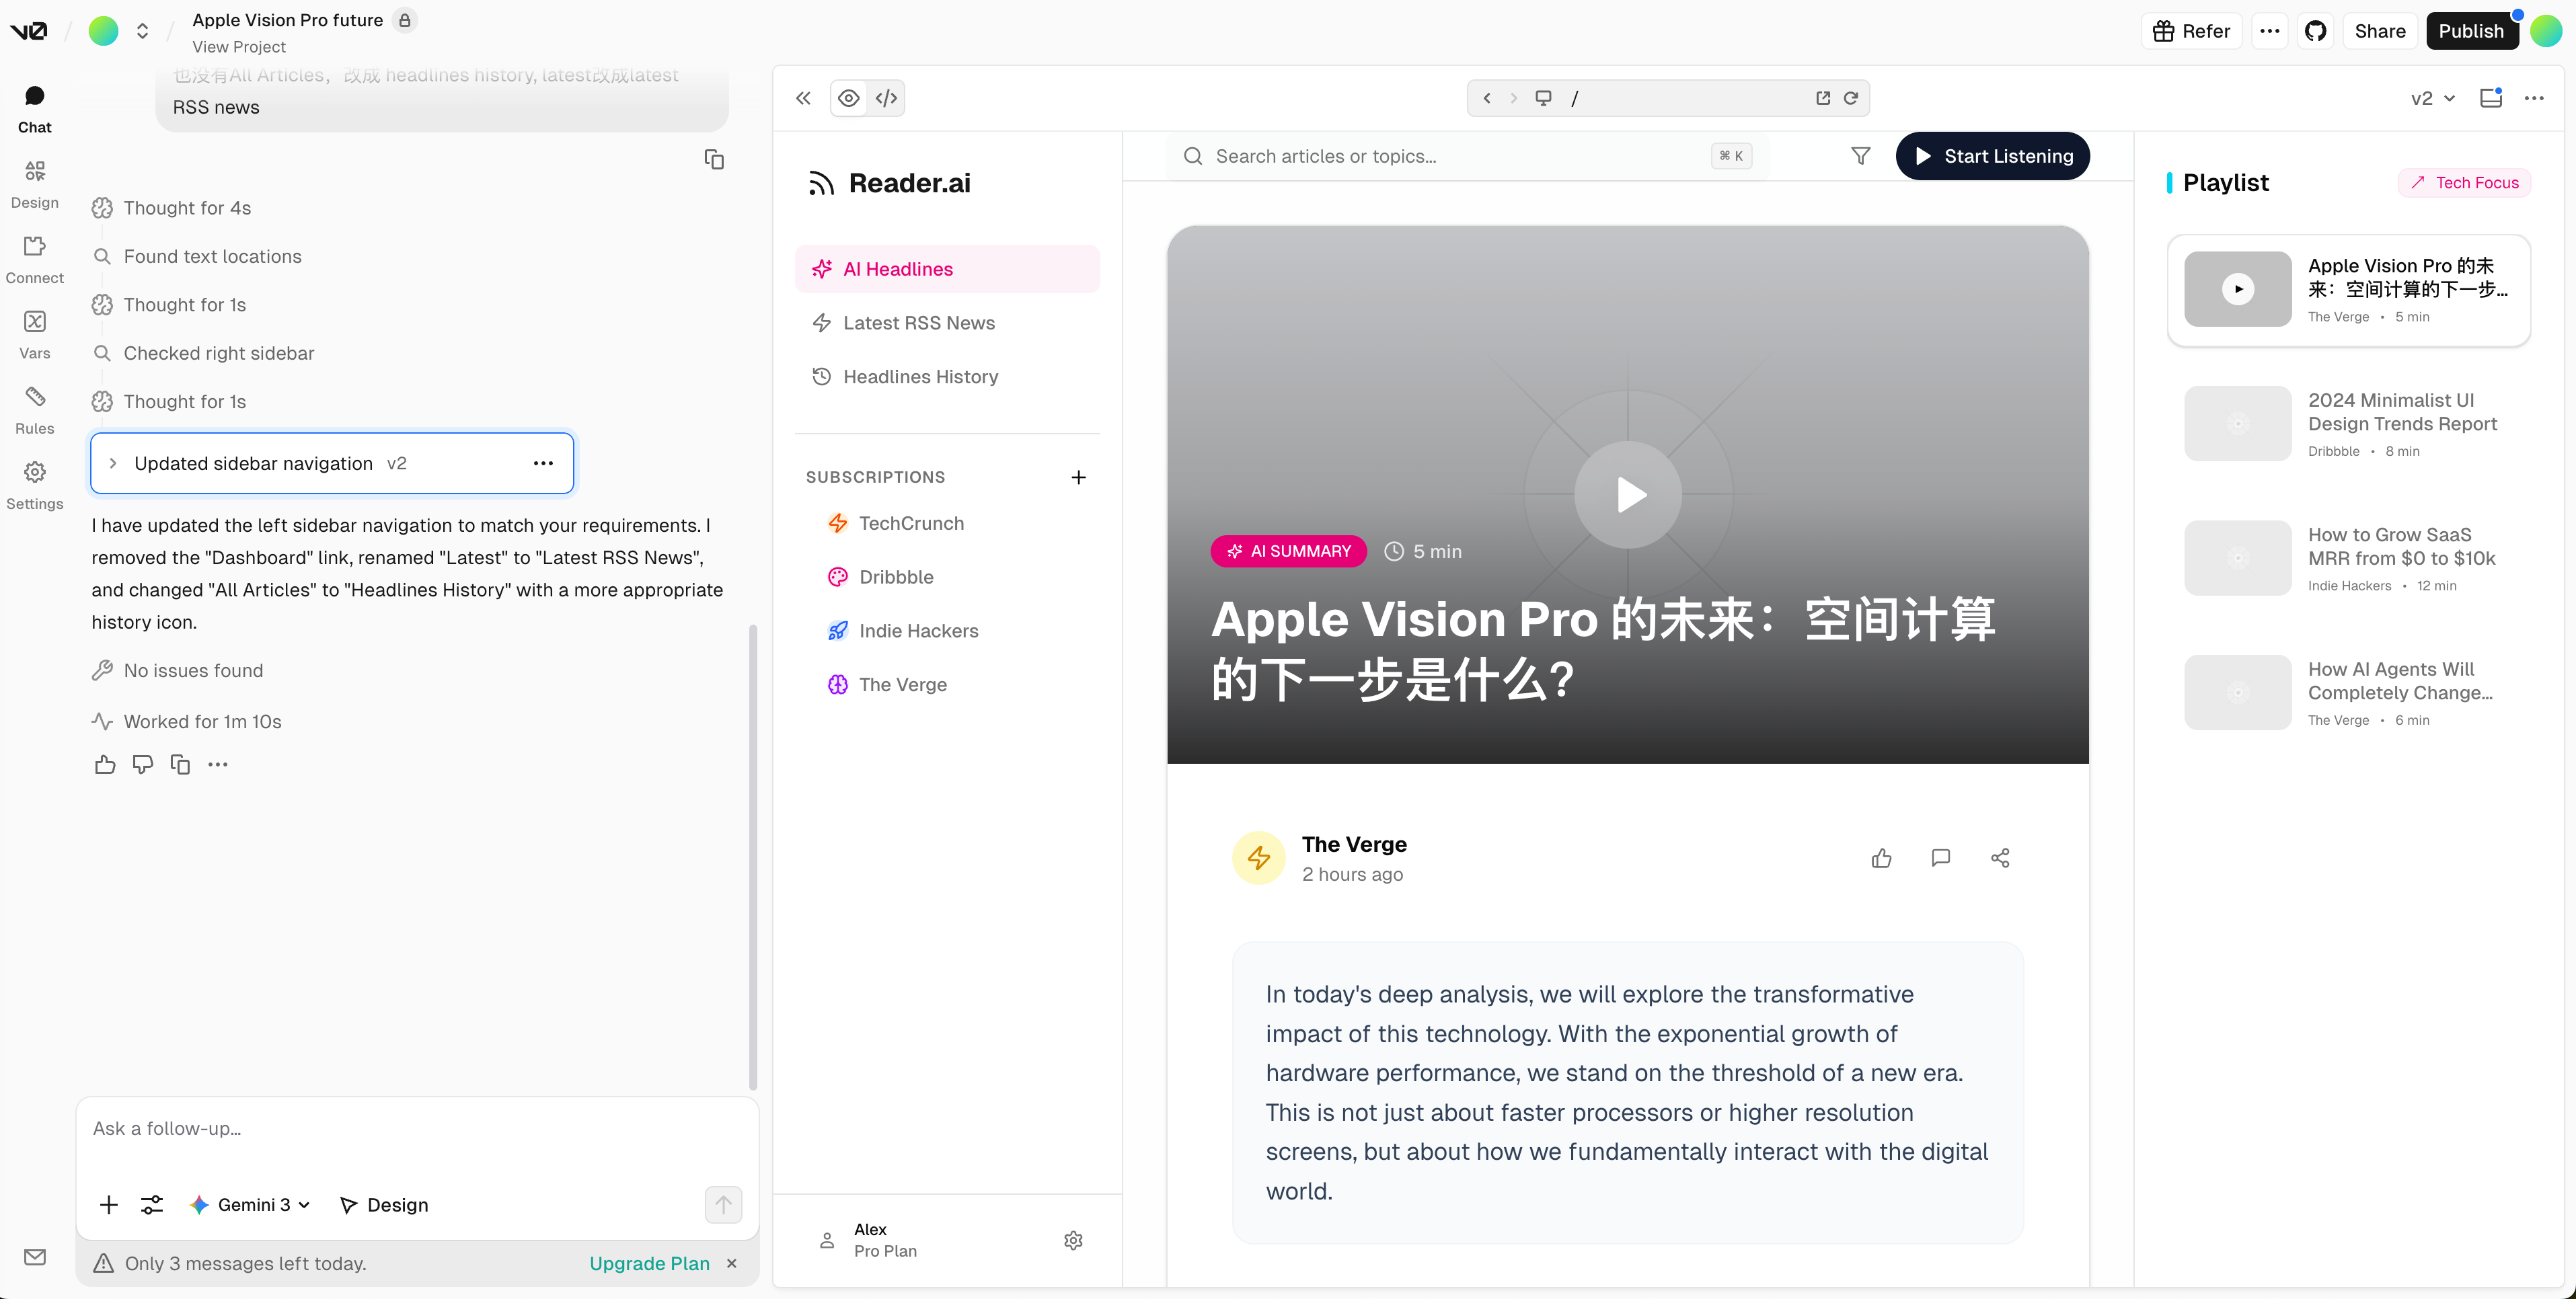Screen dimensions: 2576x1299
Task: Select Latest RSS News in the sidebar
Action: (x=918, y=323)
